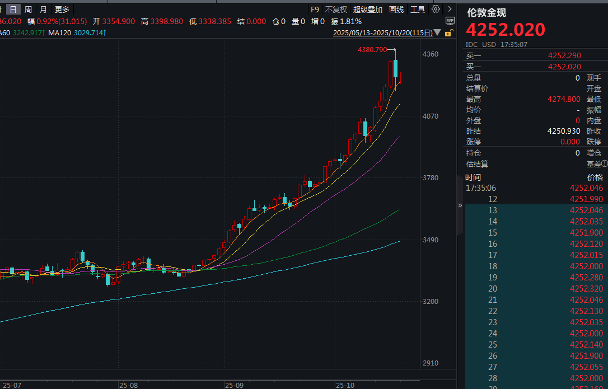Toggle the 不复权 adjustment option
This screenshot has height=389, width=608.
pyautogui.click(x=336, y=10)
